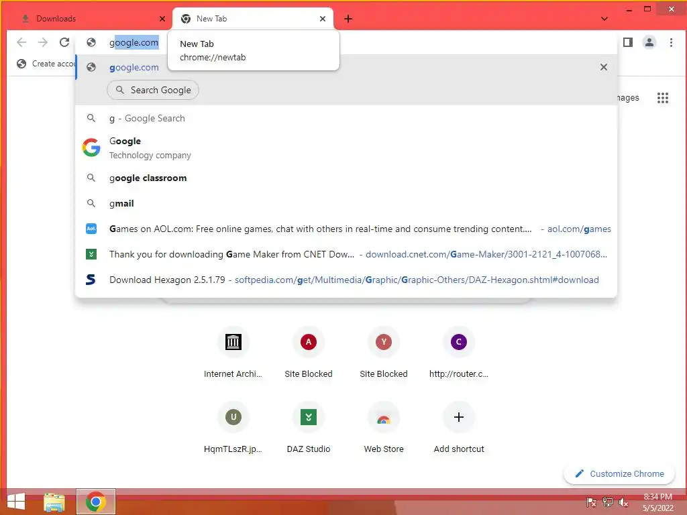Click the Action Center flag tray icon
687x515 pixels.
(x=591, y=502)
